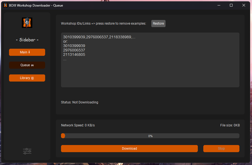Click the small icon beside Queue label

click(x=32, y=65)
